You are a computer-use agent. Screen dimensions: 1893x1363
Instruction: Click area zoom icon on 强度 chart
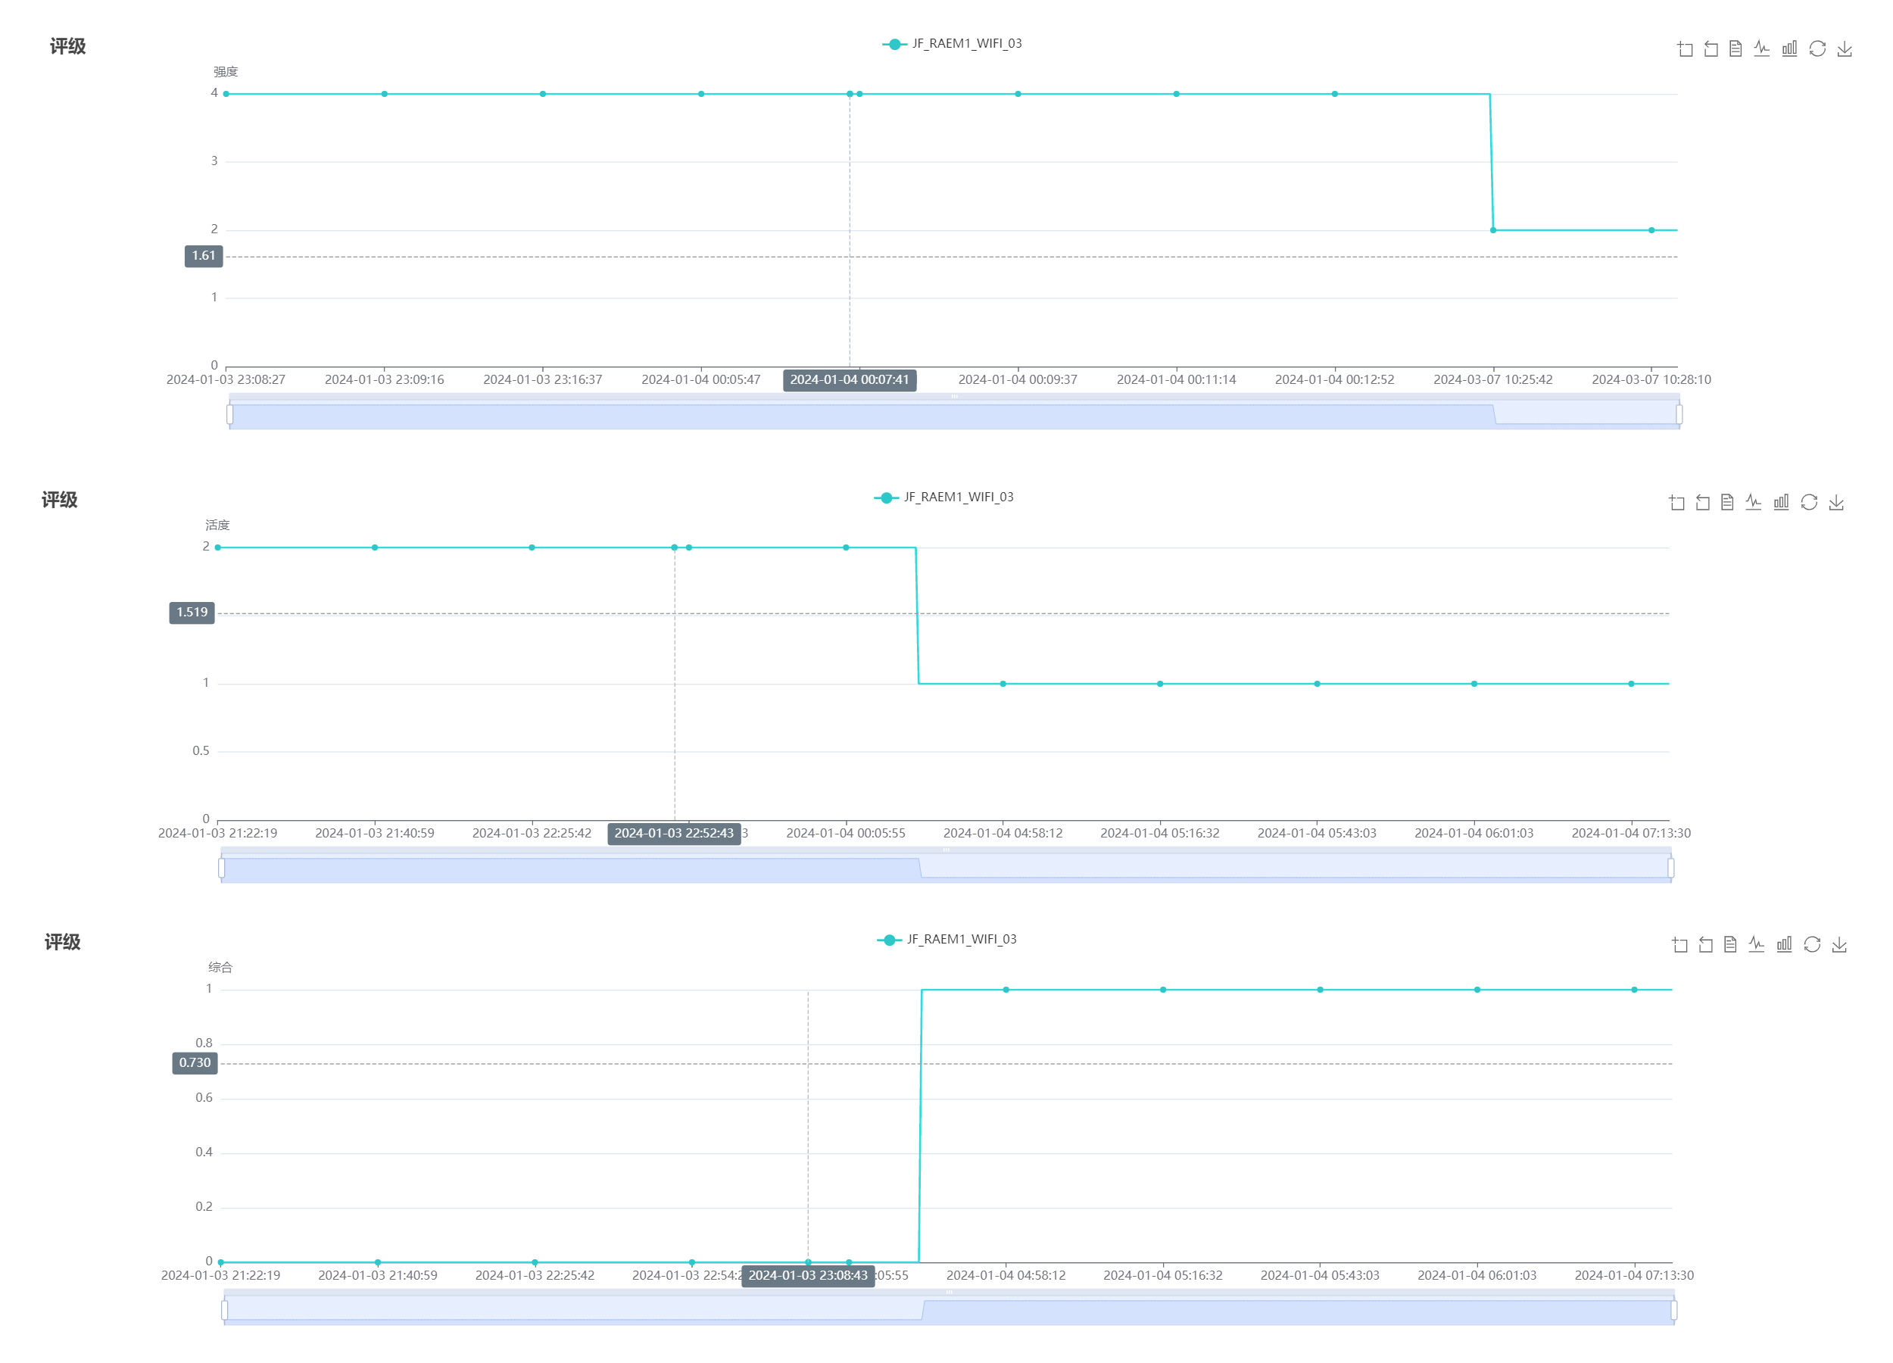1684,49
